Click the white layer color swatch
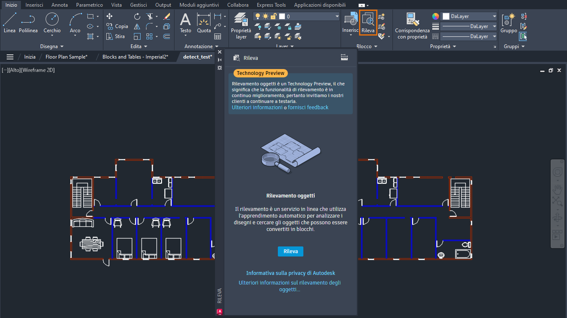 click(x=282, y=16)
